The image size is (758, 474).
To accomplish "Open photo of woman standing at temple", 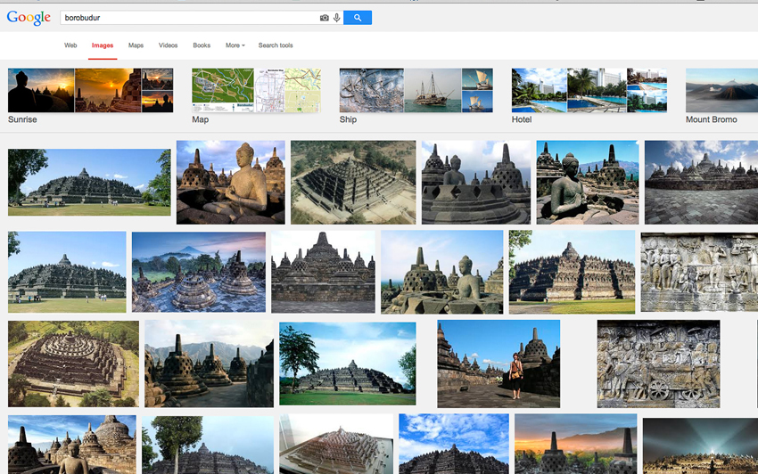I will pos(498,364).
